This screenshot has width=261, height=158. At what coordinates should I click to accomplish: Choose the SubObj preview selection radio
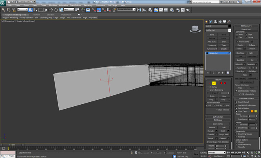215,105
